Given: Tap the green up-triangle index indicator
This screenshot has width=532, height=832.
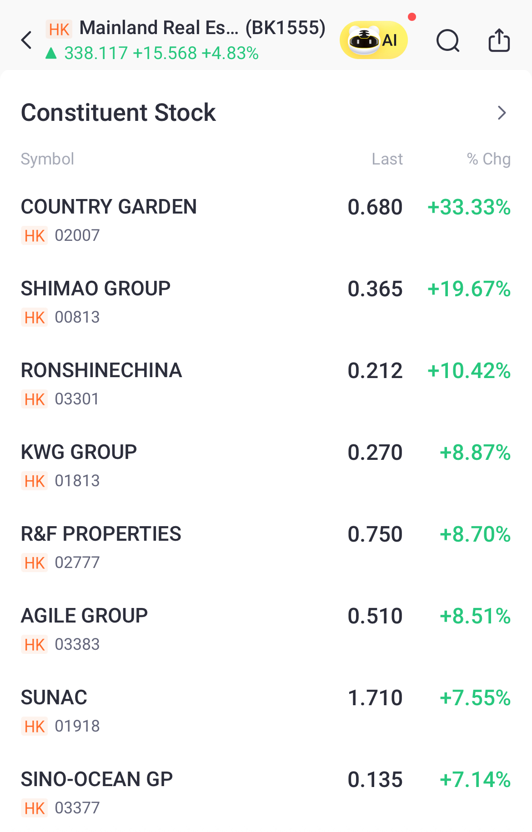Looking at the screenshot, I should [51, 54].
